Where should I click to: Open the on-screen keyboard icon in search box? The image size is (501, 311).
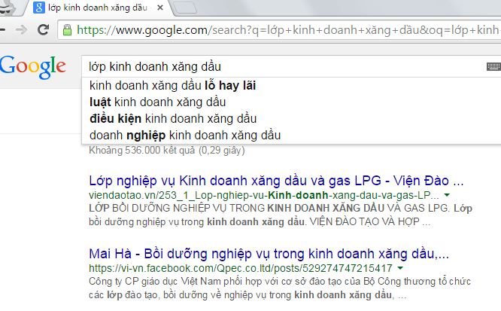pyautogui.click(x=493, y=66)
